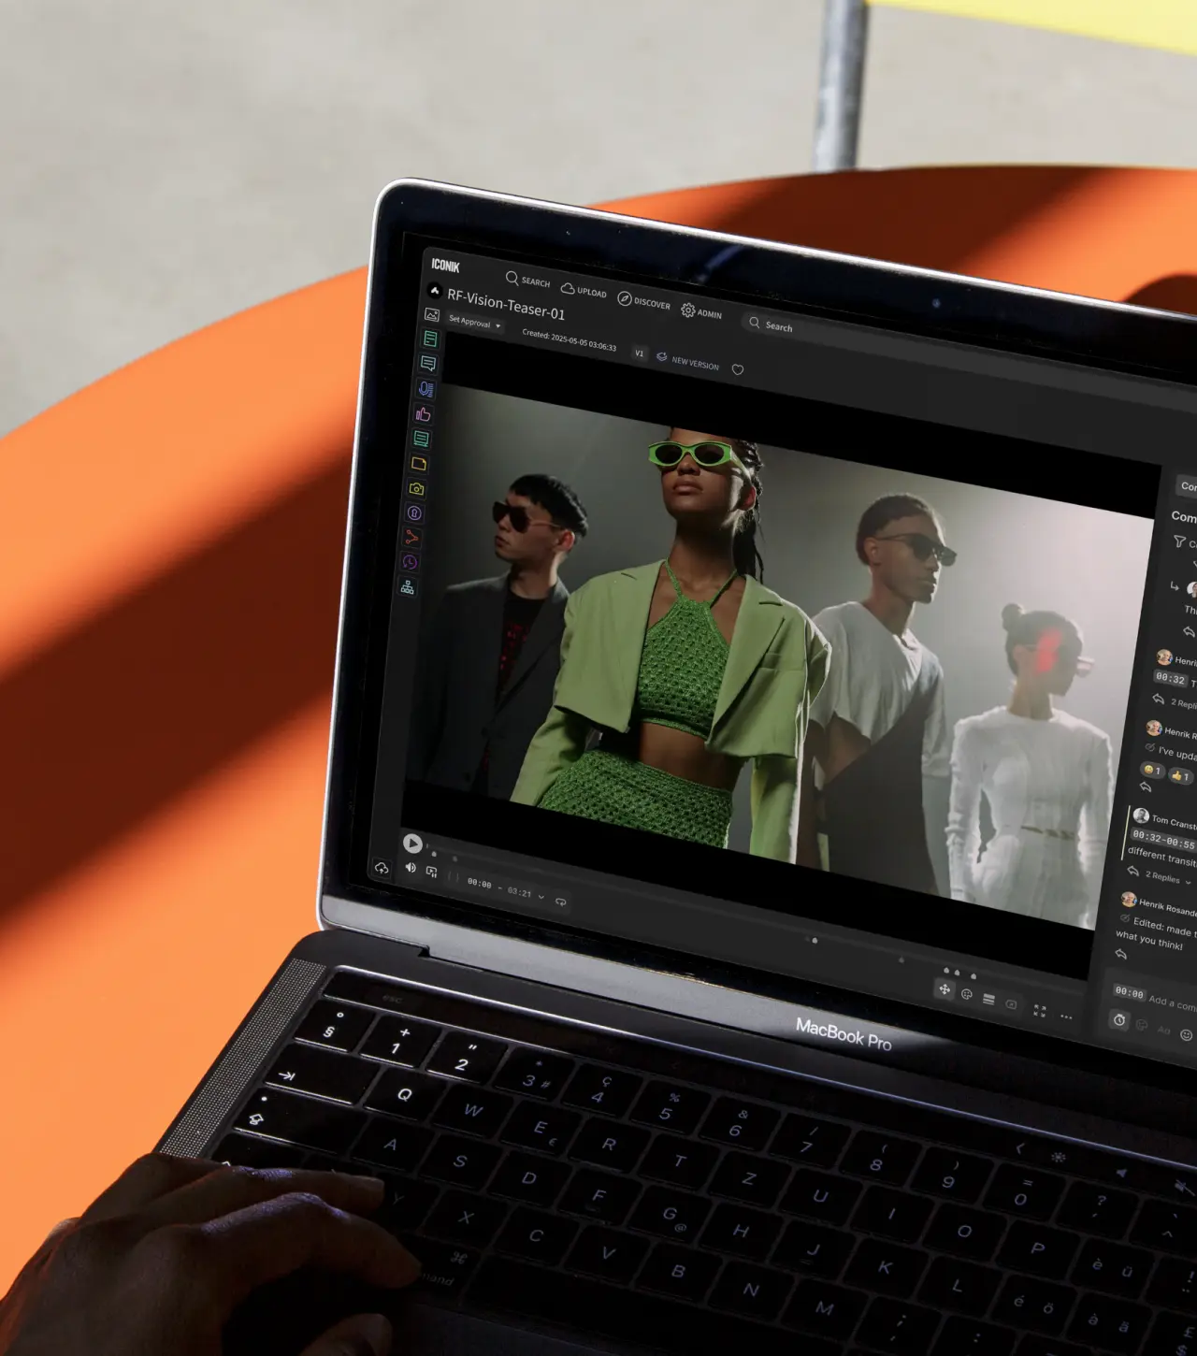Open the green metadata document sidebar icon
The image size is (1197, 1356).
click(429, 339)
